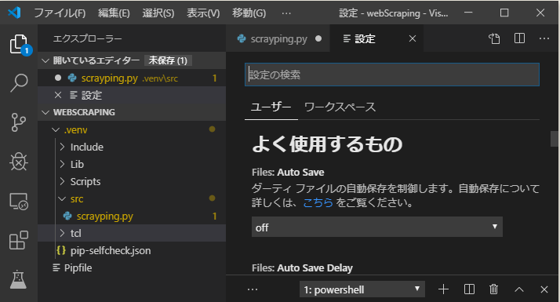
Task: Click the よく使用するもの heading
Action: 327,144
